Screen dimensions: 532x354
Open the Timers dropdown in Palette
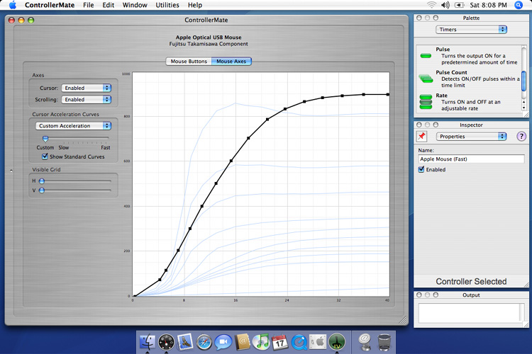click(x=471, y=29)
